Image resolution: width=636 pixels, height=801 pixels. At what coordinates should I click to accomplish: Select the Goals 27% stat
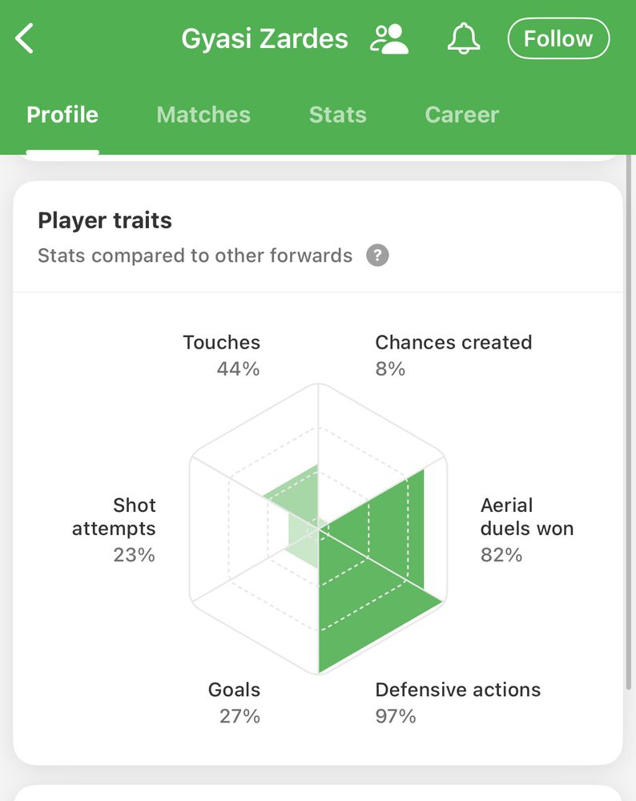coord(235,702)
